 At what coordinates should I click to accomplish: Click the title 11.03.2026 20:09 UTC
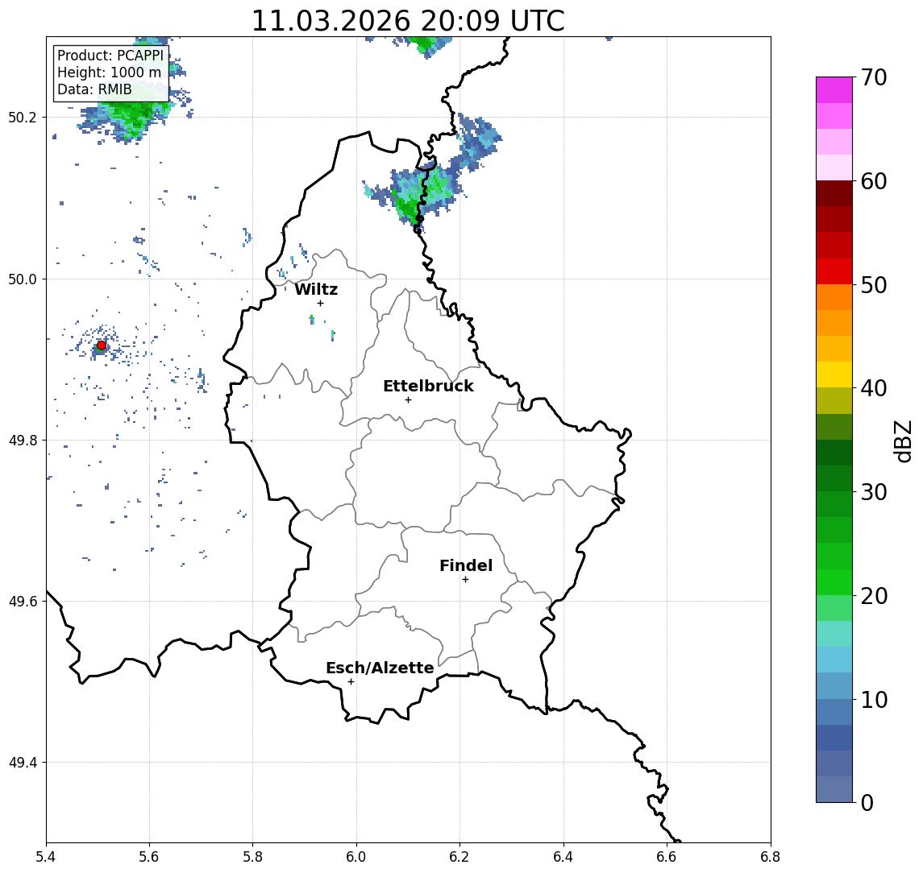(408, 21)
